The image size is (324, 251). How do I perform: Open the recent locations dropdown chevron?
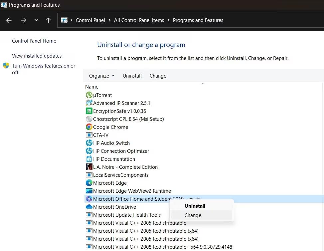(x=36, y=20)
